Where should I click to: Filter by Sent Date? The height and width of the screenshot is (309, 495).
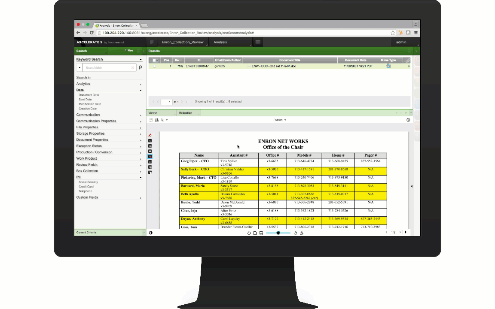click(x=85, y=100)
